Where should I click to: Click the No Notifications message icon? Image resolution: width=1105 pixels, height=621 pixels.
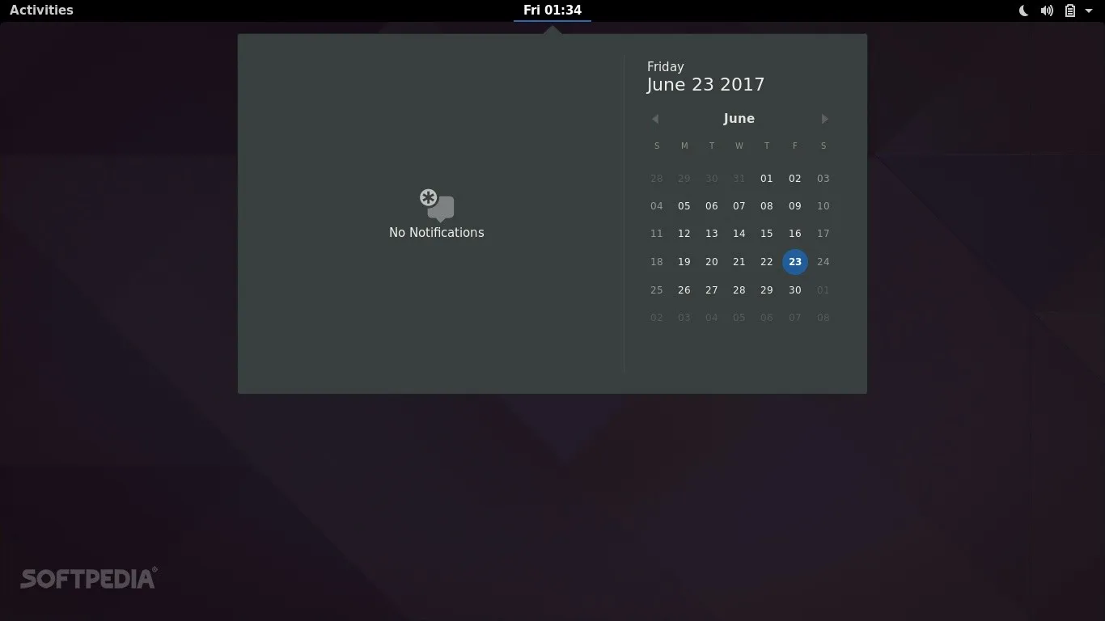[436, 204]
